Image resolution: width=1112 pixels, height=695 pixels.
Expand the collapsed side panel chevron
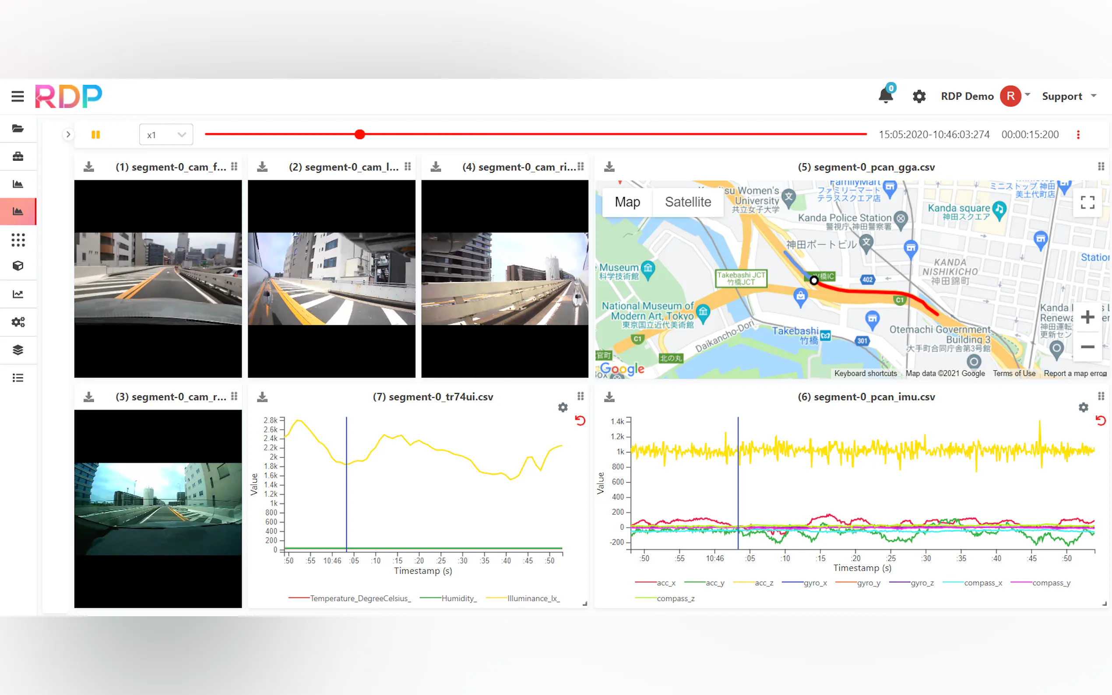[68, 135]
